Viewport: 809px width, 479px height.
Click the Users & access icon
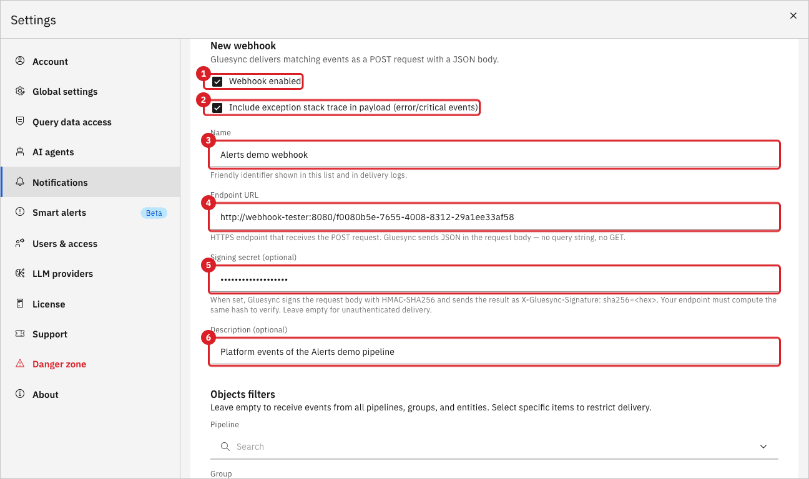[x=20, y=243]
